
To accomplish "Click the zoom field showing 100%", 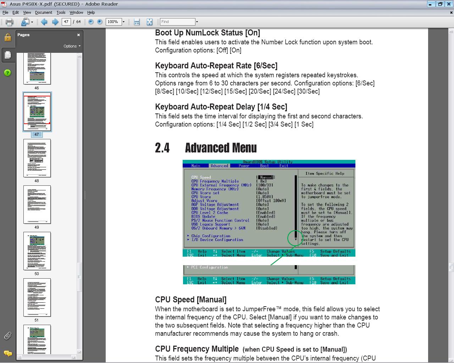I will (113, 22).
